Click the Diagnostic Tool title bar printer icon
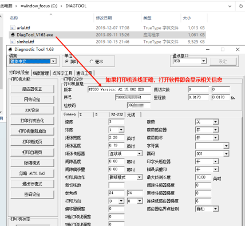The height and width of the screenshot is (226, 245). pos(10,49)
